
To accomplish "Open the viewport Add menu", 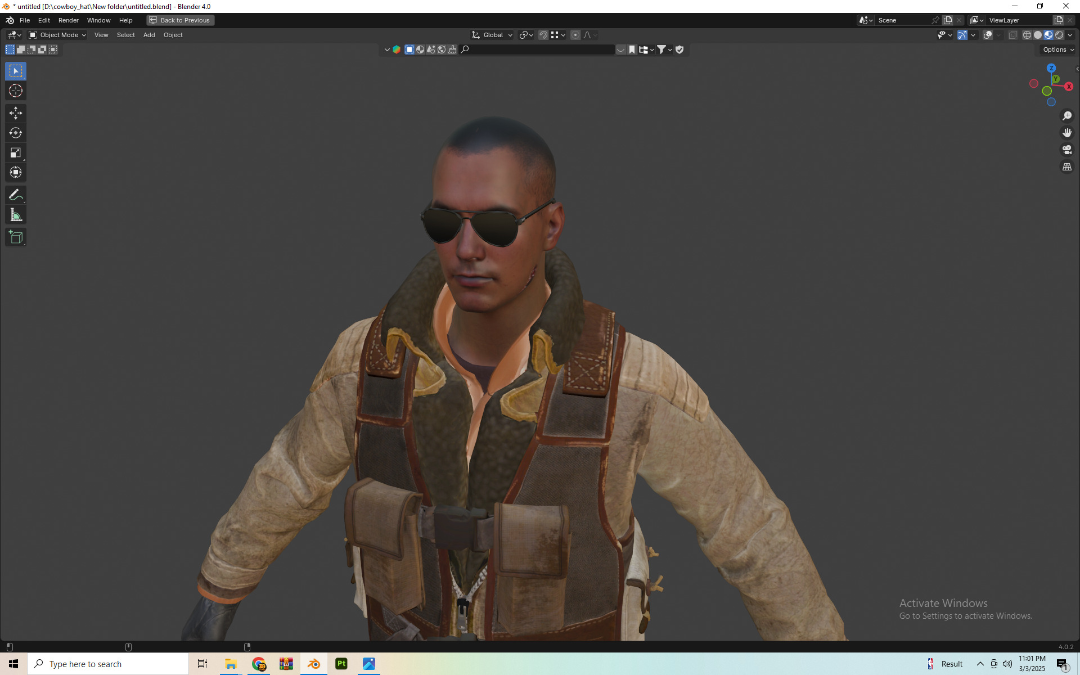I will 149,35.
